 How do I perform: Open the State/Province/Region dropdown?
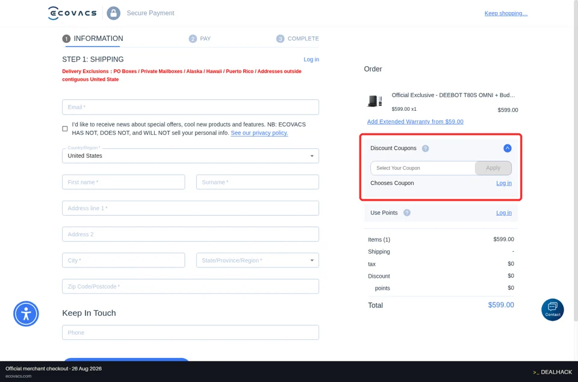tap(258, 260)
